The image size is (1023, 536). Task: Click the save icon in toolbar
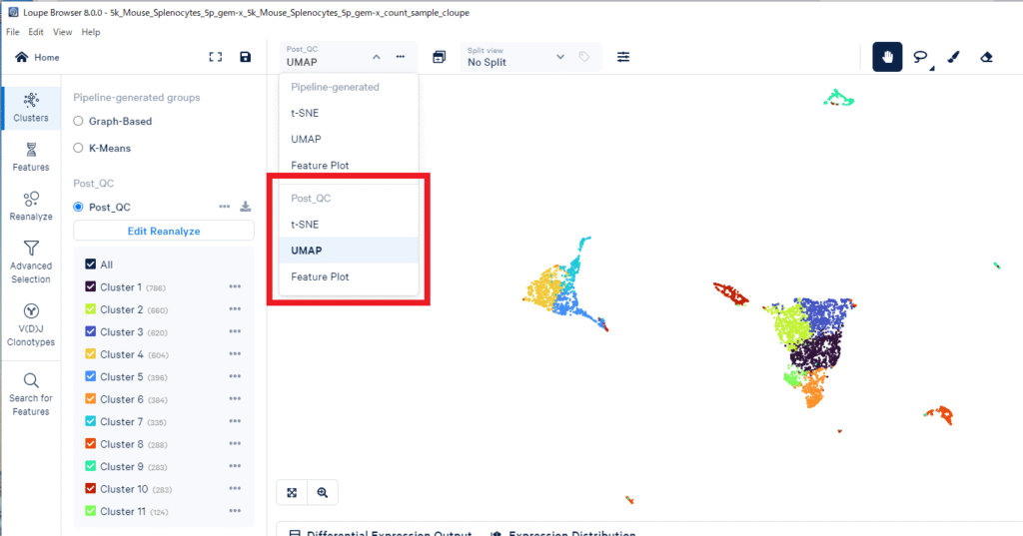pos(246,57)
